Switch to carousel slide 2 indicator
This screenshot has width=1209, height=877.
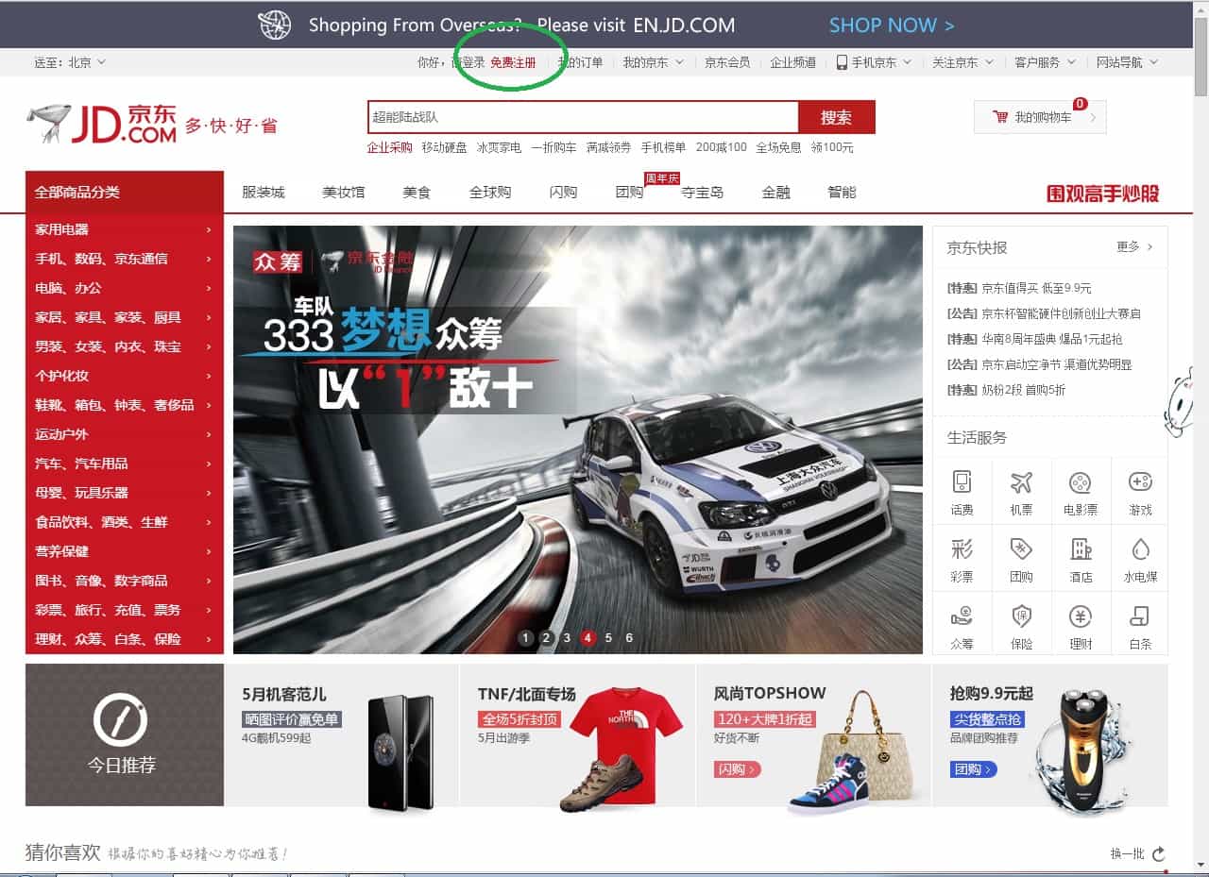point(546,638)
